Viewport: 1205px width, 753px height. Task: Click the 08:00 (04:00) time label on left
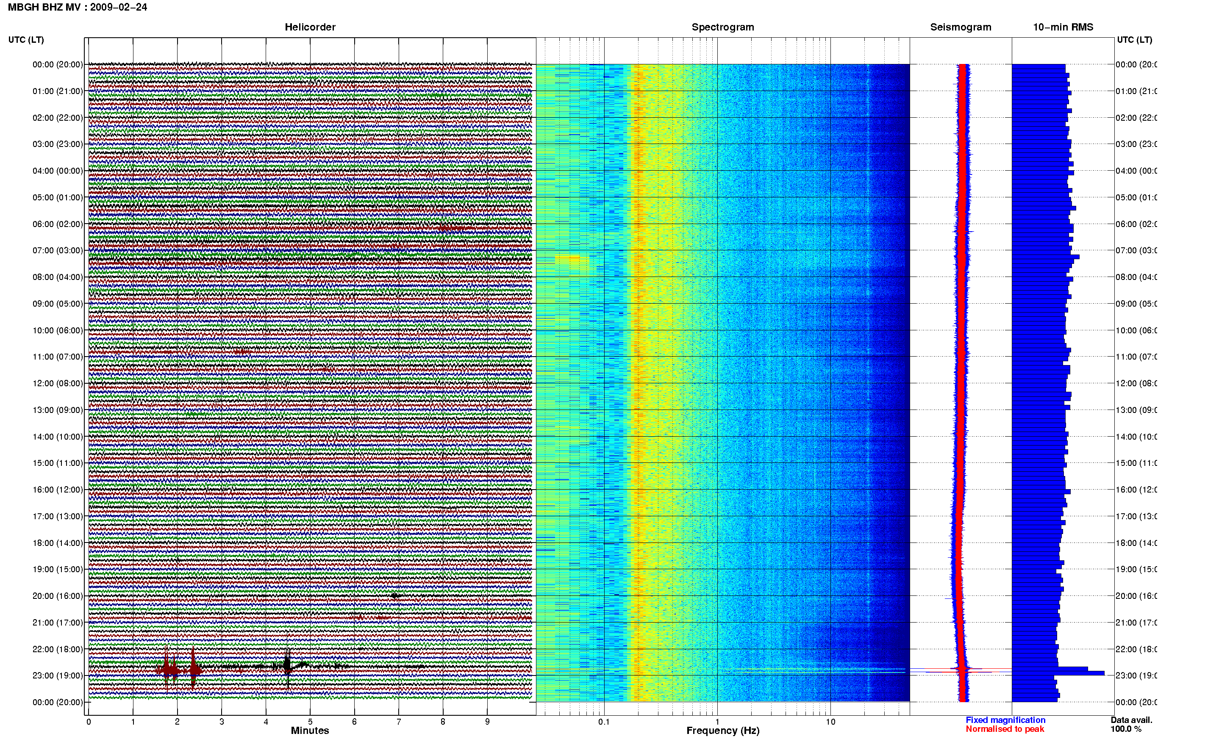click(58, 277)
